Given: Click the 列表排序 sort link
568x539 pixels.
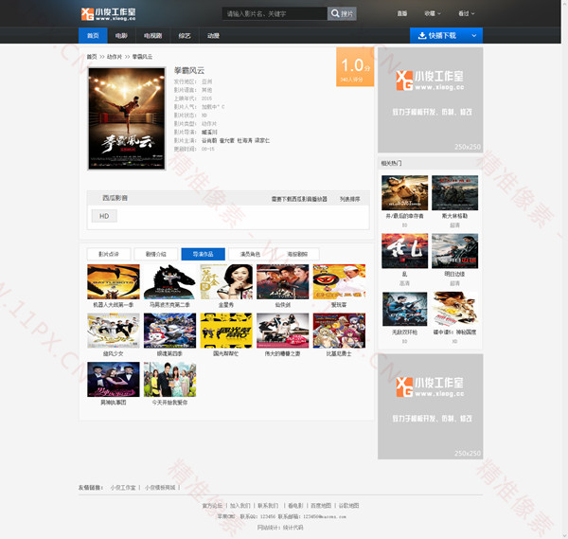Looking at the screenshot, I should coord(349,199).
